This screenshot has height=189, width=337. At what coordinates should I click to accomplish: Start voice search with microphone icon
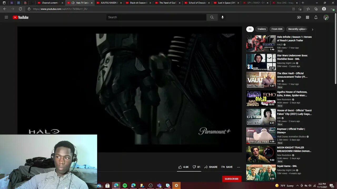pyautogui.click(x=222, y=17)
